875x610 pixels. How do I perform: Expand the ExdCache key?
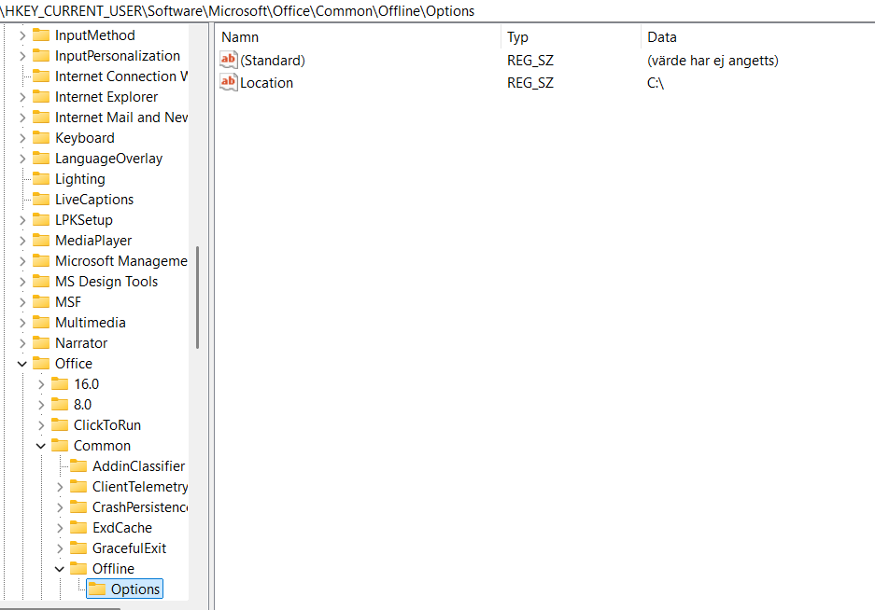(61, 528)
